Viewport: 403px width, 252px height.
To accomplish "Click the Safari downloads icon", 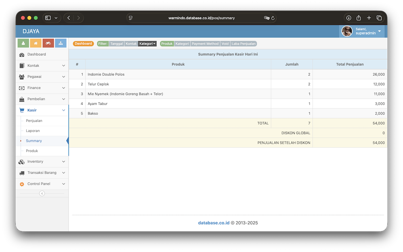I will click(x=349, y=18).
